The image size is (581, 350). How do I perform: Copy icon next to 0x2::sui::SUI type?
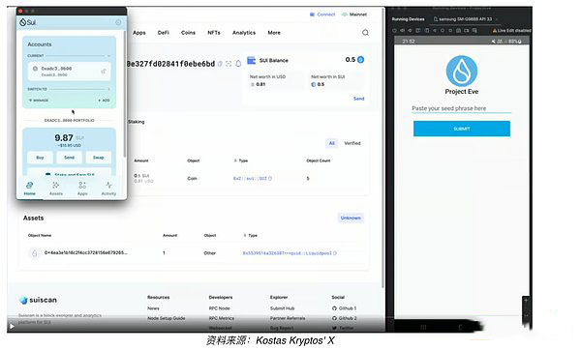pyautogui.click(x=270, y=178)
